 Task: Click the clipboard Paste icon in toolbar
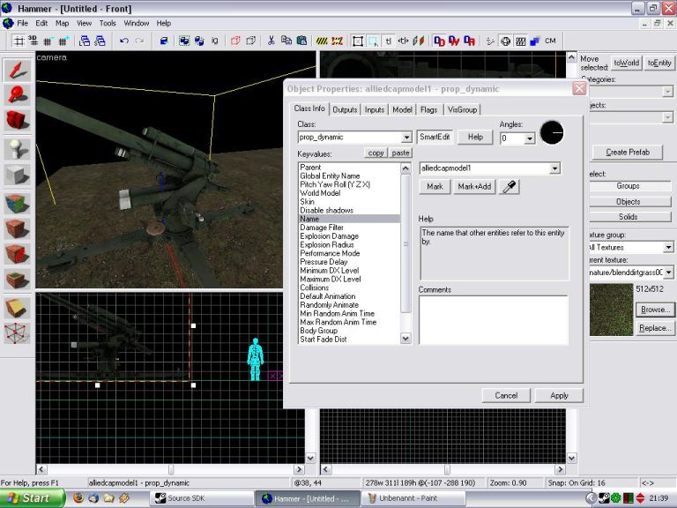tap(301, 41)
